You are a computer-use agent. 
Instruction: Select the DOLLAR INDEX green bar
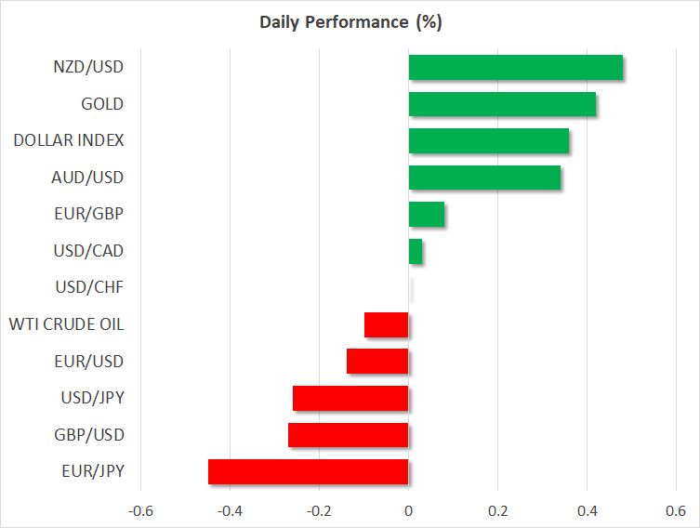tap(488, 140)
